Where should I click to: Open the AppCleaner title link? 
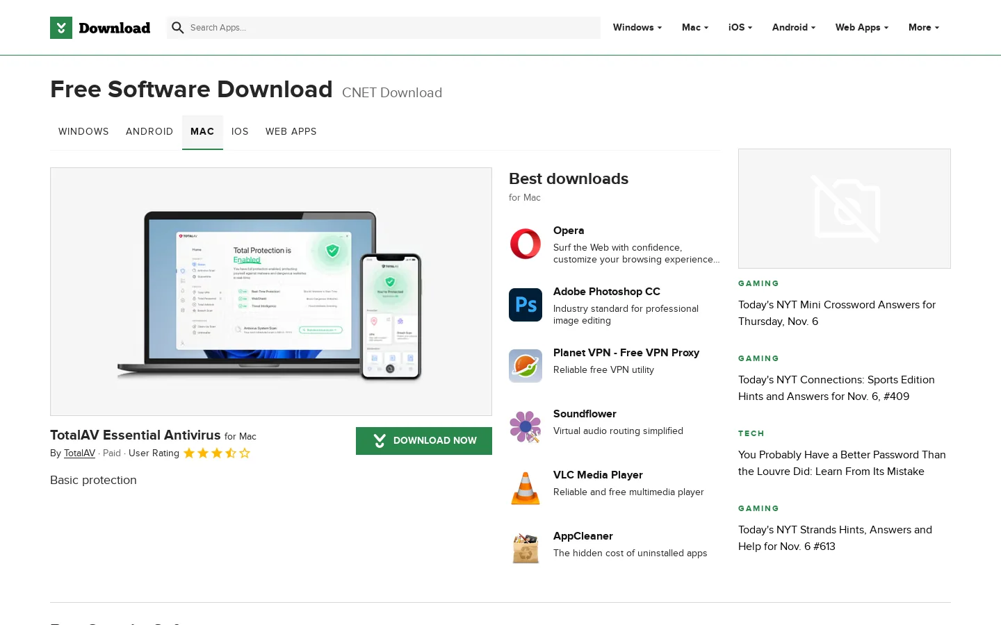(x=583, y=536)
